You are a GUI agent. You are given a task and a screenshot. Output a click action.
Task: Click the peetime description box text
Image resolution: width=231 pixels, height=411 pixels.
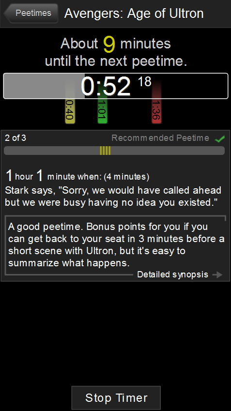(x=116, y=244)
